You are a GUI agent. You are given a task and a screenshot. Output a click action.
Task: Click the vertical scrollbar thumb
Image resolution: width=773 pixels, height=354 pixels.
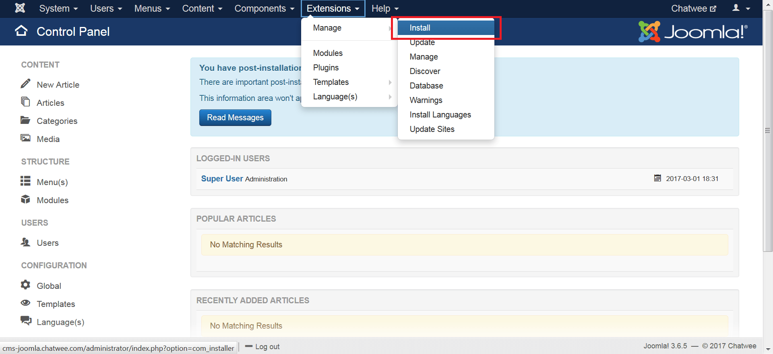(x=768, y=131)
